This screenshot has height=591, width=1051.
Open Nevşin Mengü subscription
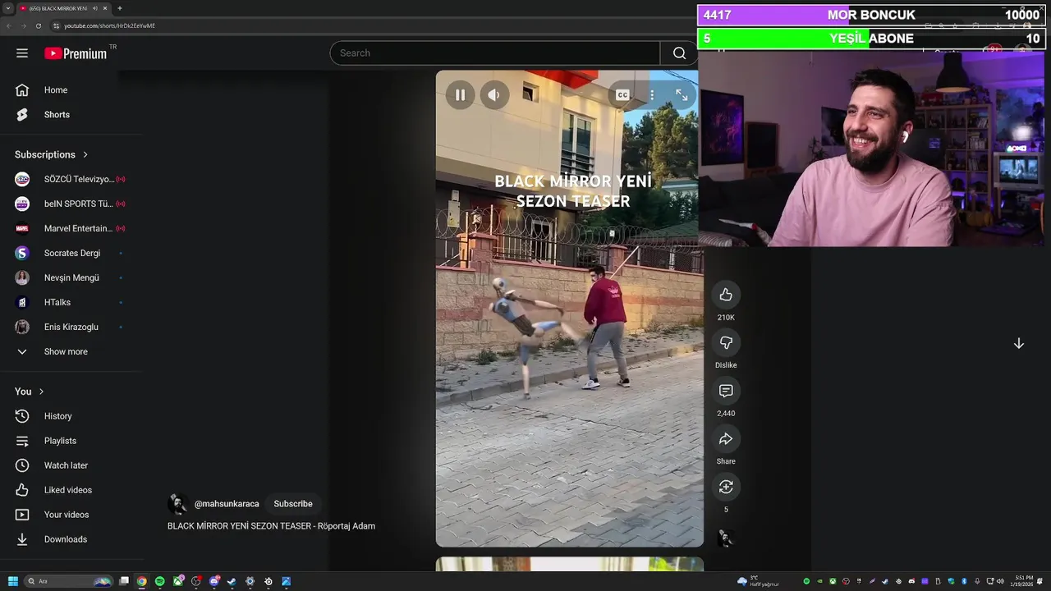coord(71,277)
